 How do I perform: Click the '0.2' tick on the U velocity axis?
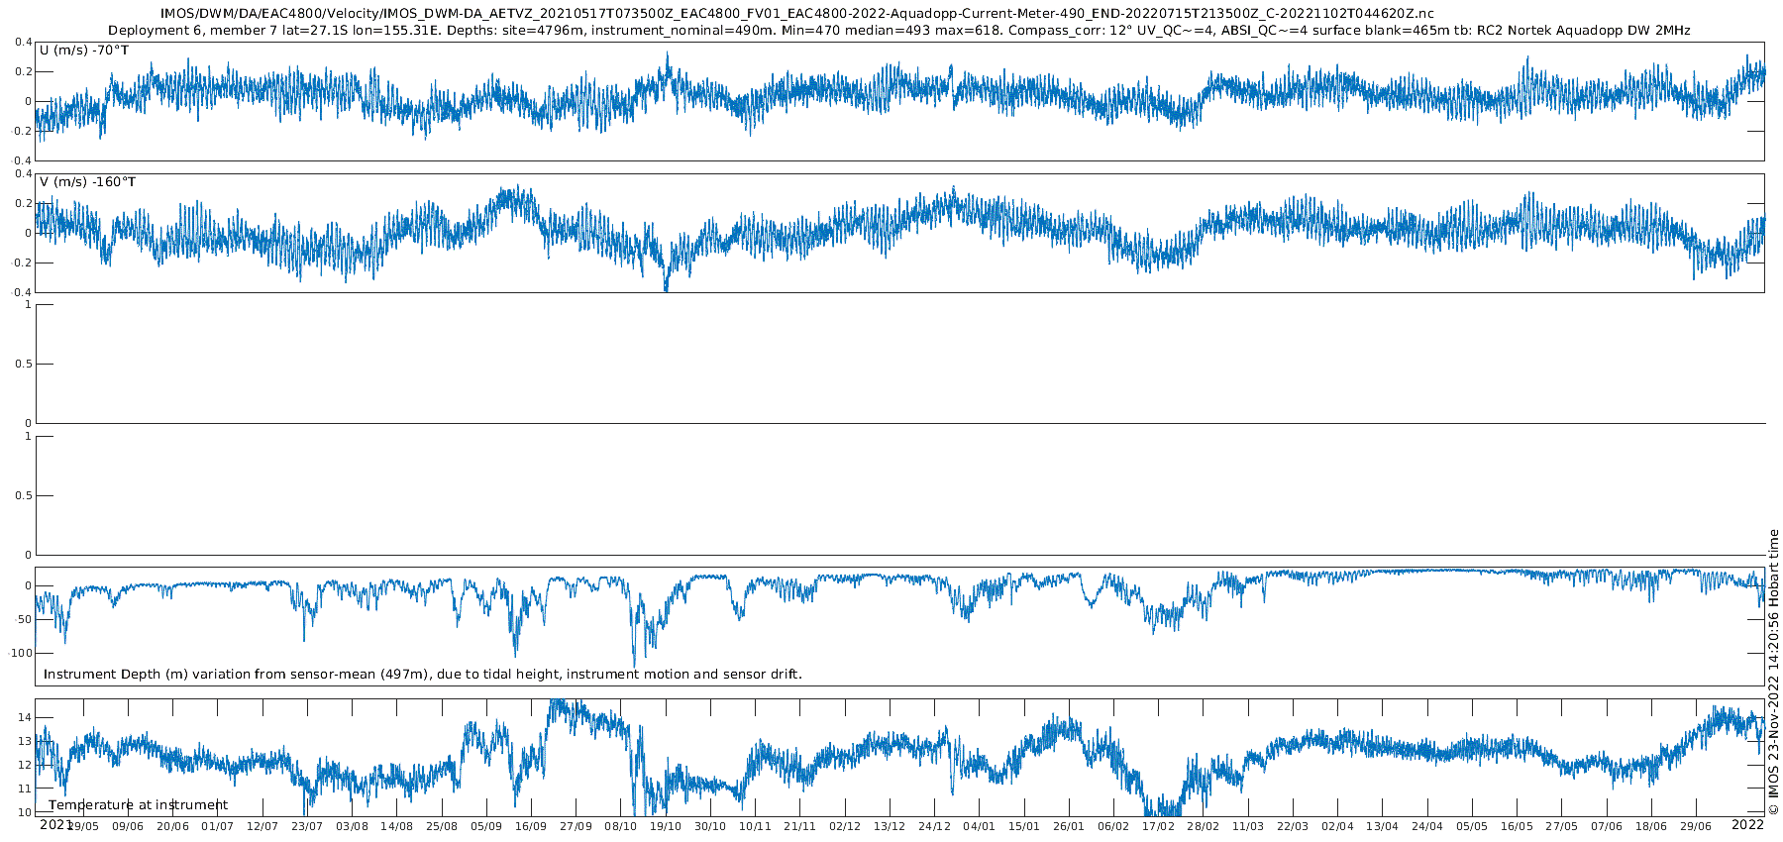pyautogui.click(x=23, y=71)
